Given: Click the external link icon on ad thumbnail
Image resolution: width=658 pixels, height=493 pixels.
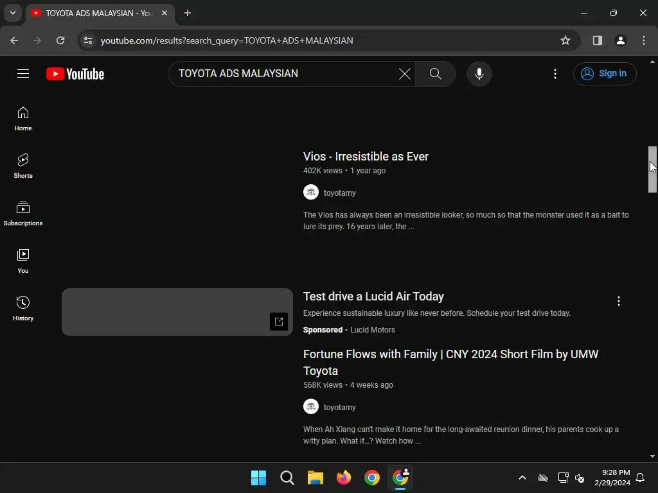Looking at the screenshot, I should 279,322.
